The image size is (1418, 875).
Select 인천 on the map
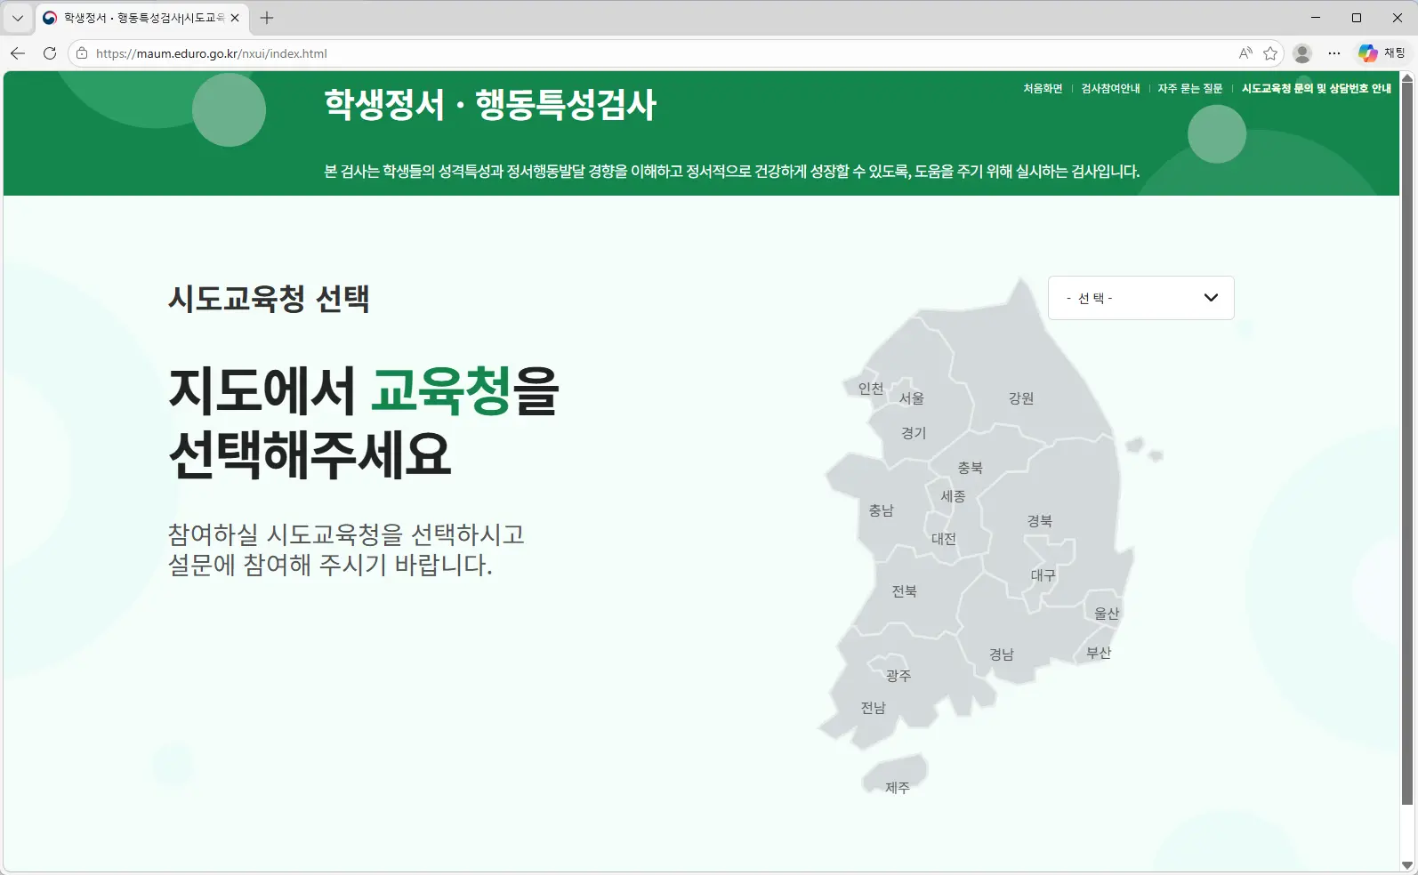[x=871, y=388]
